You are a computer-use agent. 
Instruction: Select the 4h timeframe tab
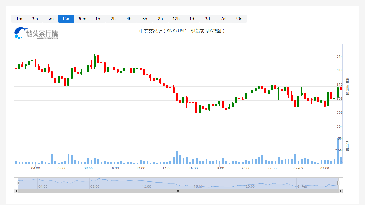[129, 19]
